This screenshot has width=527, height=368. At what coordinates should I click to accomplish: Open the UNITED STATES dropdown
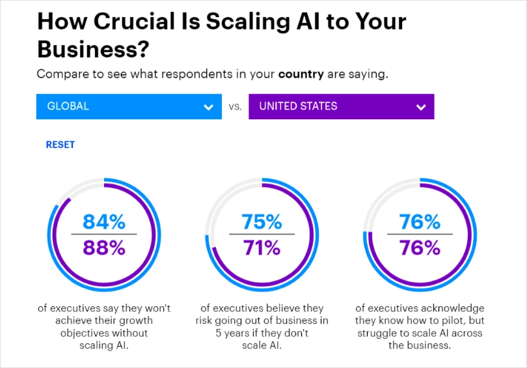(x=342, y=106)
